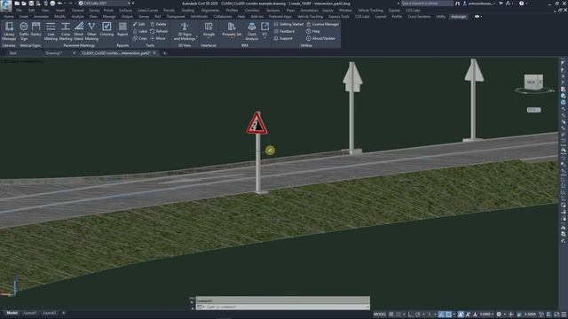Click the ViewCube in the viewport
This screenshot has height=319, width=568.
coord(534,82)
